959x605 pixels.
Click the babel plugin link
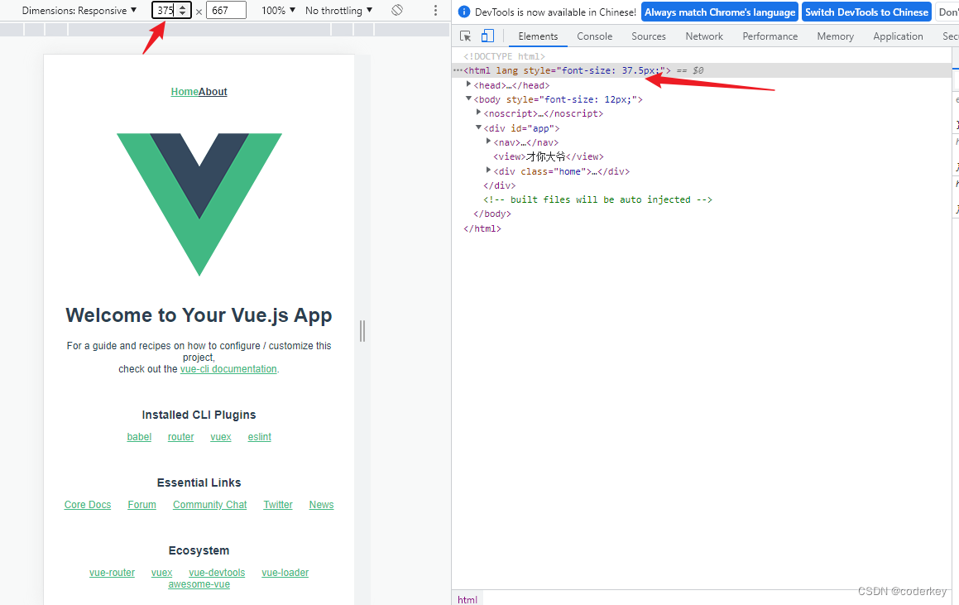pyautogui.click(x=139, y=437)
